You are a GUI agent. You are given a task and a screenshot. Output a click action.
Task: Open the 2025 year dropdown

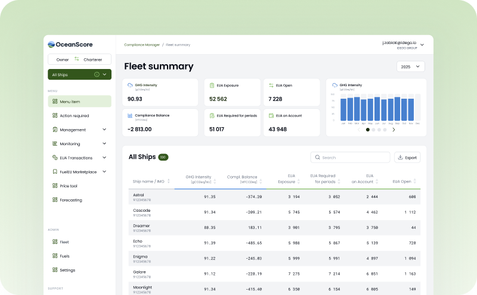coord(410,67)
